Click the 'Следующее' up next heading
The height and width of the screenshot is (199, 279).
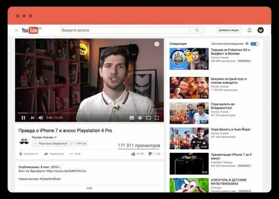(178, 44)
